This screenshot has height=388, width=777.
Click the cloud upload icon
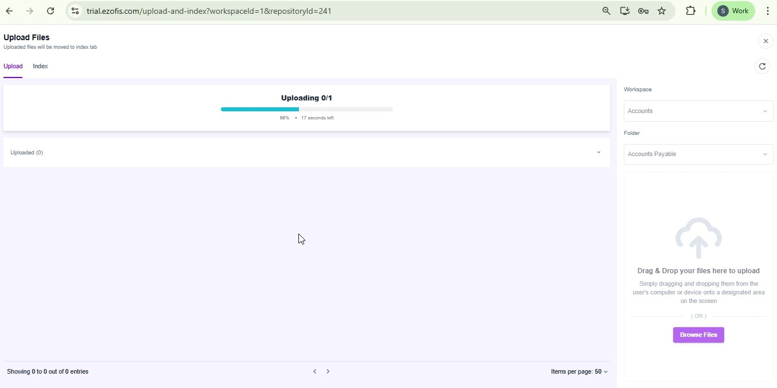698,238
